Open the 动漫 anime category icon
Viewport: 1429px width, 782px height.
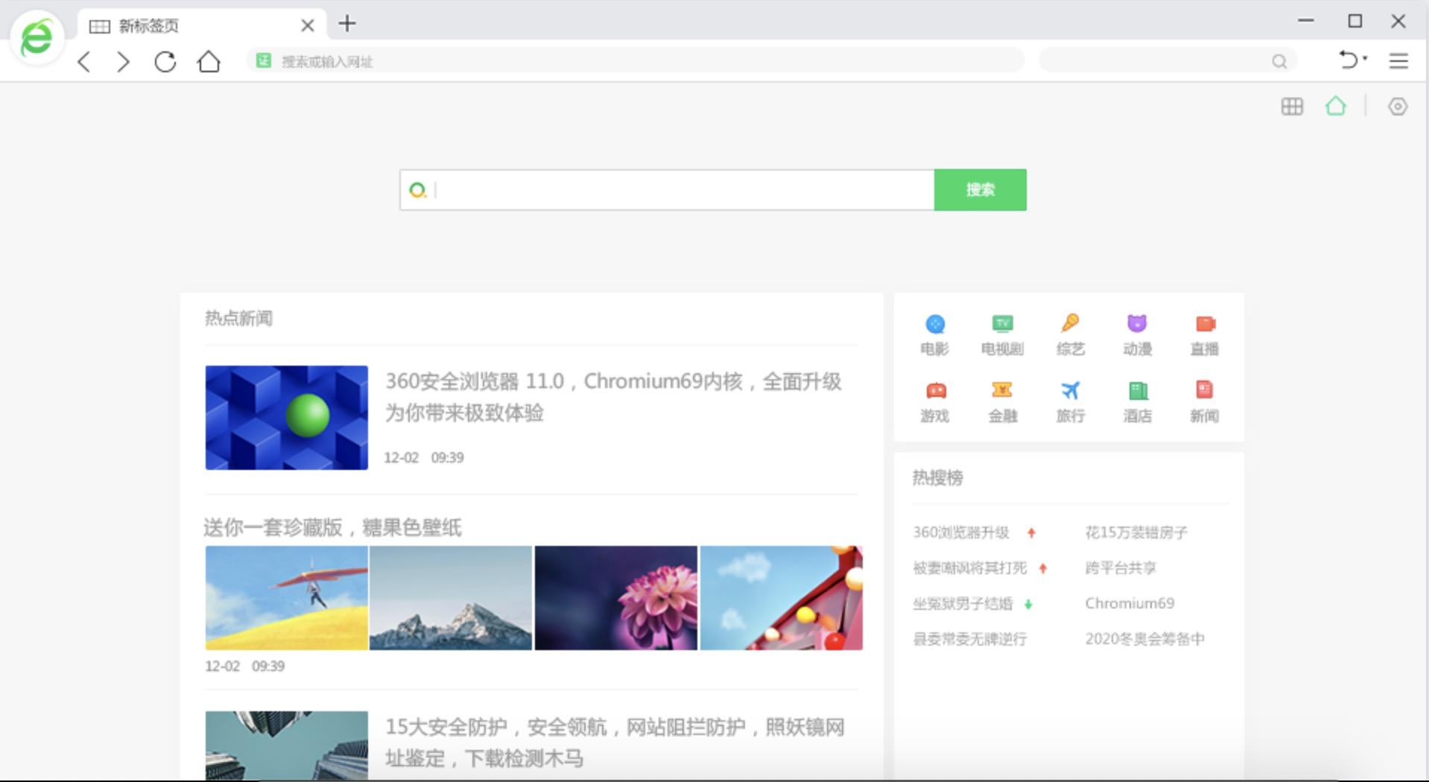(1137, 333)
